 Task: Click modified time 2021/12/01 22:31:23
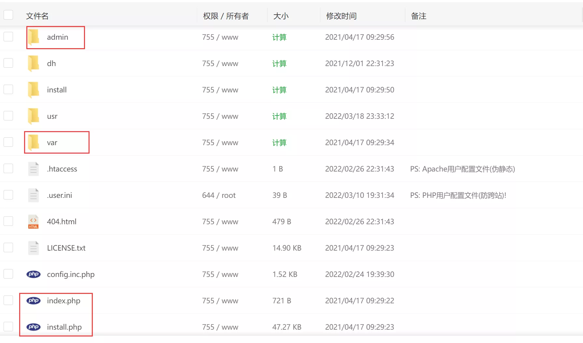point(360,63)
